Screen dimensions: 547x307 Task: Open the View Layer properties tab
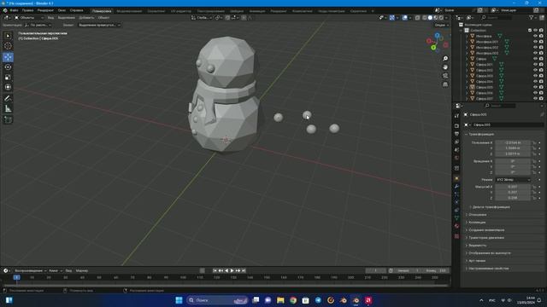coord(456,142)
